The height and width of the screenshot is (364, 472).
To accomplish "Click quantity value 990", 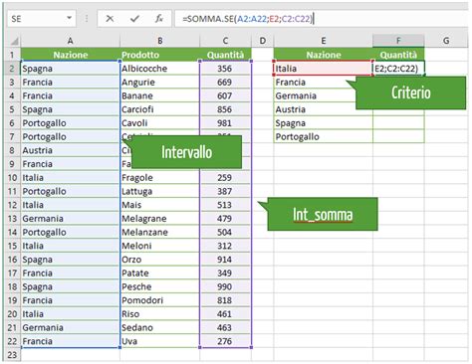I will [225, 286].
